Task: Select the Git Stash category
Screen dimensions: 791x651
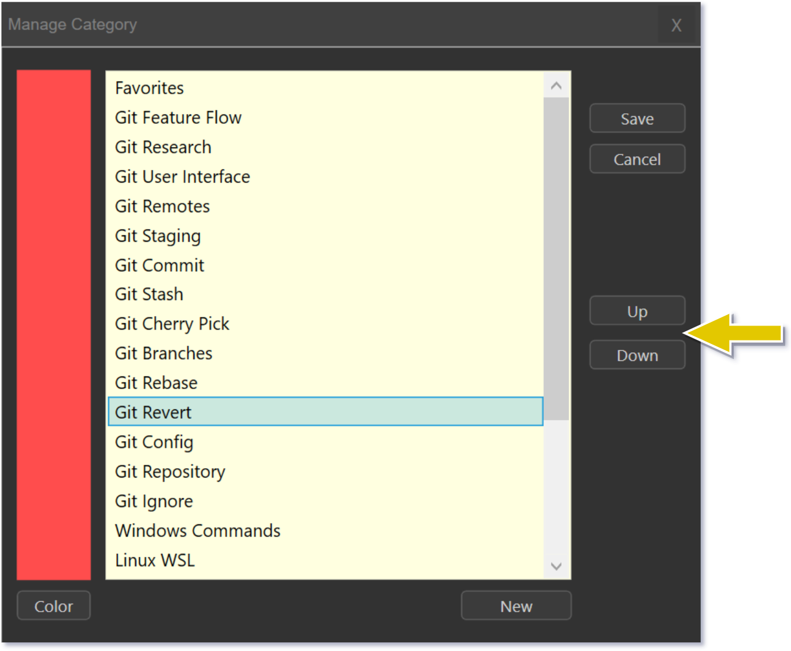Action: click(149, 294)
